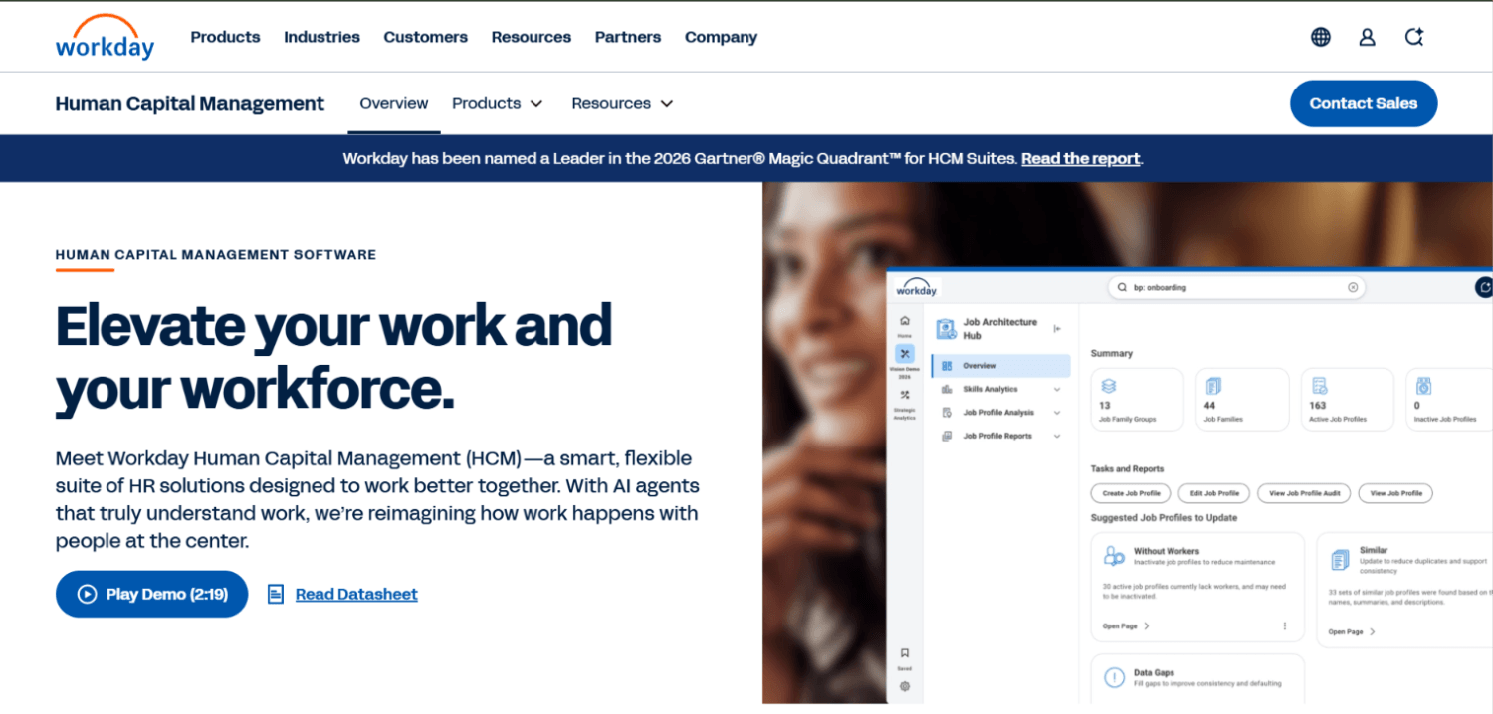
Task: Click the View Job Profile button
Action: pos(1395,493)
